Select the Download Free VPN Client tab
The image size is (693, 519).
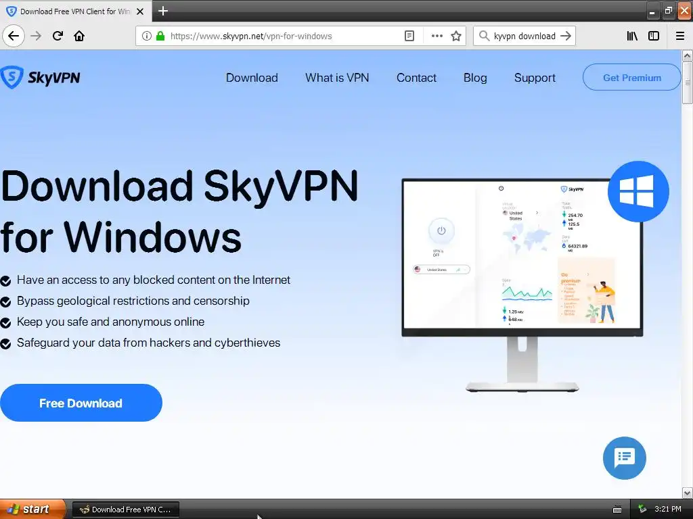(76, 11)
